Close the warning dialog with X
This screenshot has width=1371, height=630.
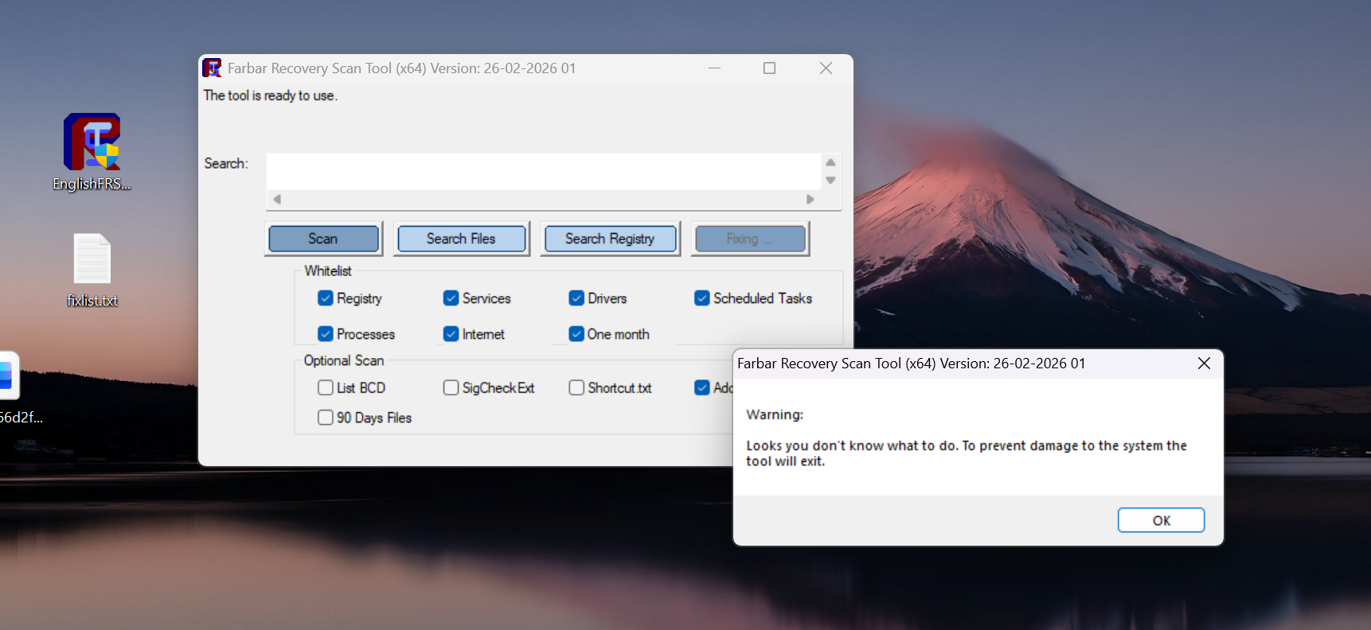point(1204,364)
